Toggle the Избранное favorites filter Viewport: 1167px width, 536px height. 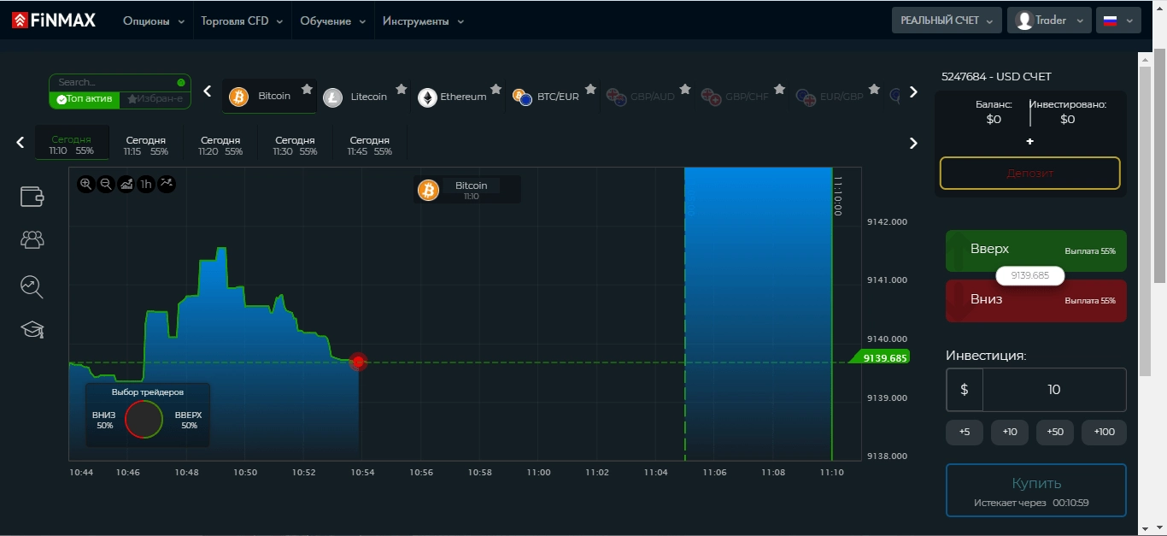point(155,99)
